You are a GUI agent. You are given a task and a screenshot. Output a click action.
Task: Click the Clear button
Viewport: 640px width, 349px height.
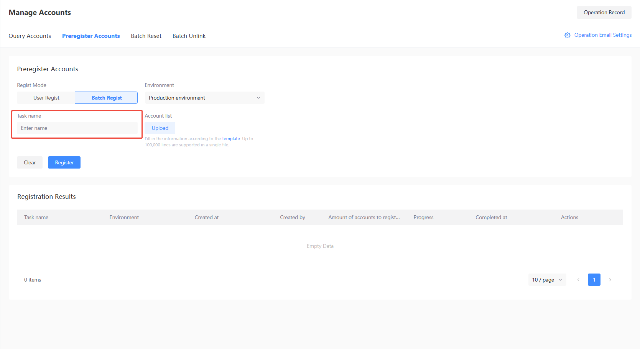pos(30,162)
